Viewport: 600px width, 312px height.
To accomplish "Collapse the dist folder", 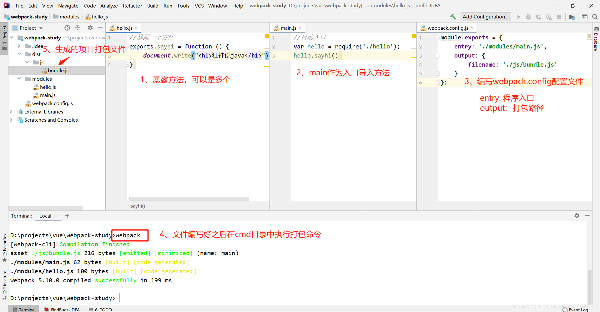I will click(x=19, y=54).
